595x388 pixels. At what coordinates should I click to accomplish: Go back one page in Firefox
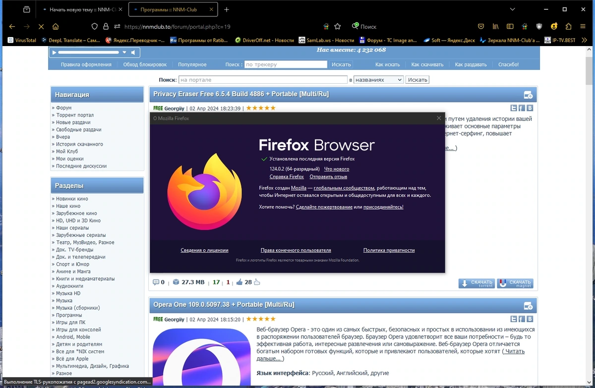12,27
